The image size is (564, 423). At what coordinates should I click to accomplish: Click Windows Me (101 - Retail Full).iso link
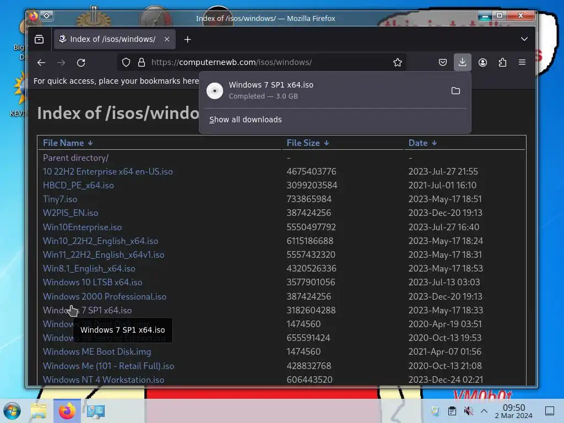tap(109, 366)
